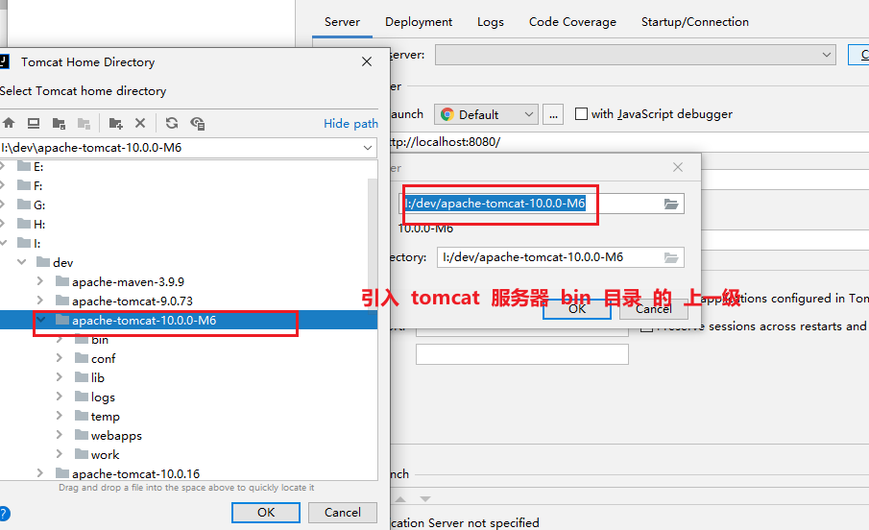
Task: Click the webapps folder icon
Action: coord(82,435)
